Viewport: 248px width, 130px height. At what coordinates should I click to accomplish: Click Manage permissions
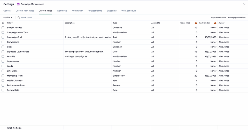(x=237, y=18)
